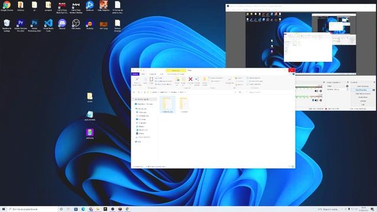Pause recording with OBS pause icon
Image resolution: width=377 pixels, height=212 pixels.
click(373, 90)
